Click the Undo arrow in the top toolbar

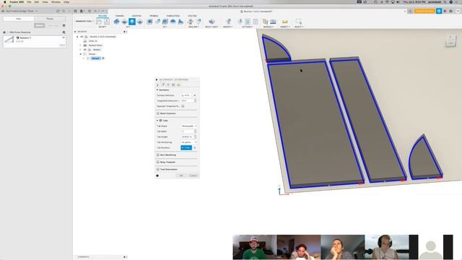tap(95, 11)
